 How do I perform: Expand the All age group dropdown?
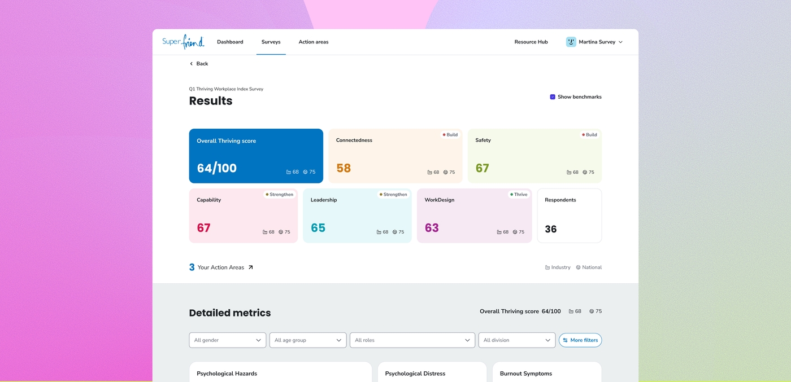click(x=308, y=340)
